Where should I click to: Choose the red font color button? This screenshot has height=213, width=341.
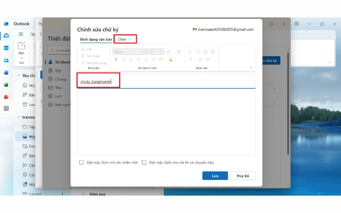170,60
